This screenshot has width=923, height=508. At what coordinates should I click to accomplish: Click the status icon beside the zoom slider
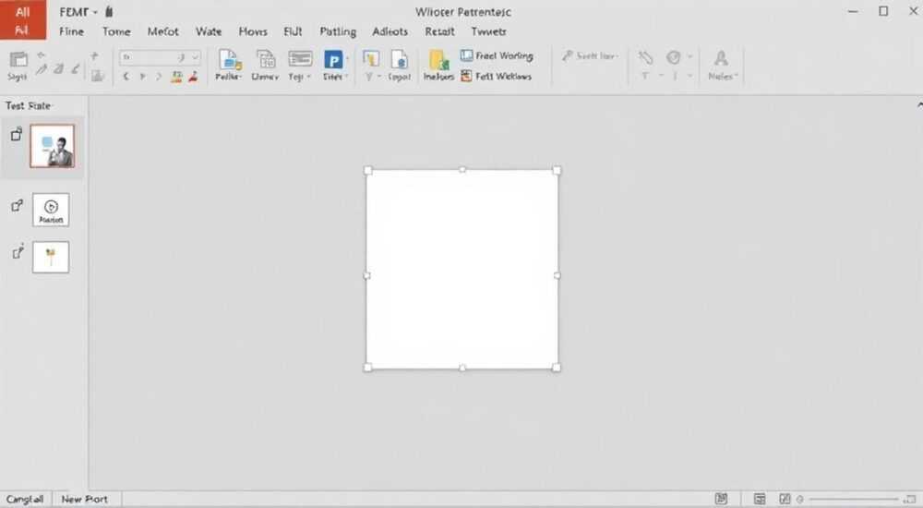[x=785, y=499]
